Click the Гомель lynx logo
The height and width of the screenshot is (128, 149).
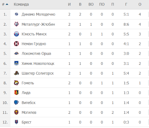17,83
